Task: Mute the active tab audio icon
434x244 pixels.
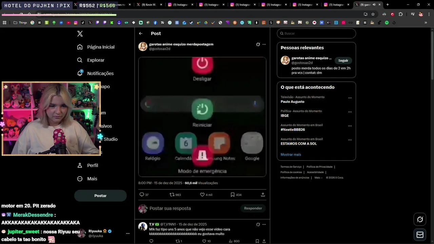Action: coord(374,5)
